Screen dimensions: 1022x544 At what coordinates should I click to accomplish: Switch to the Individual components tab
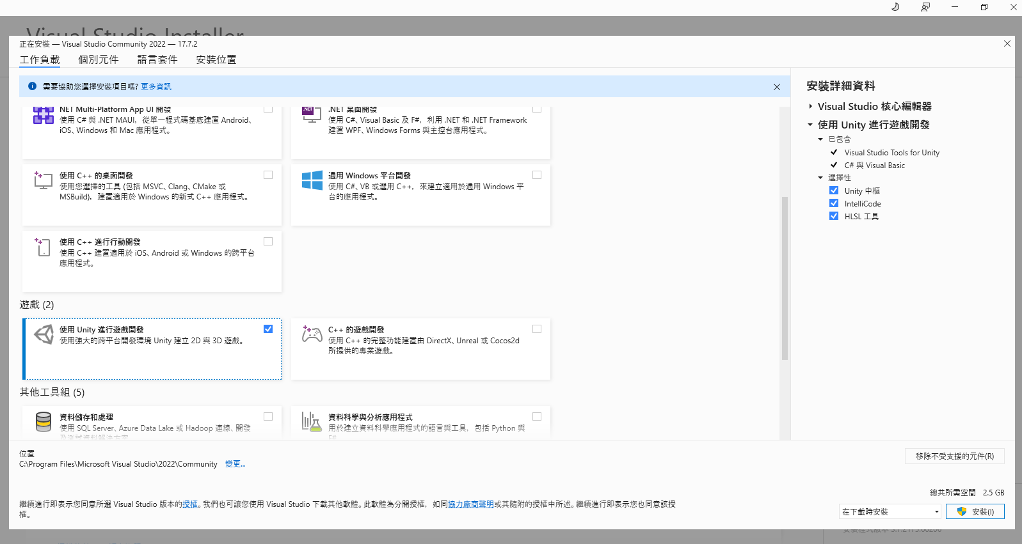coord(99,59)
